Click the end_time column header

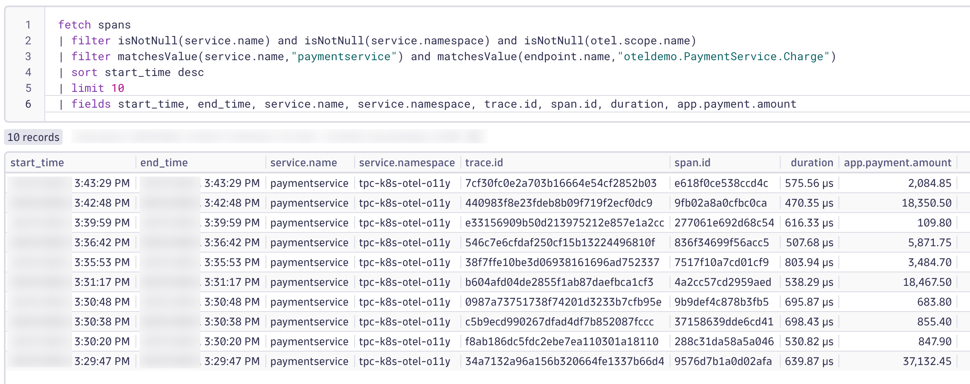[164, 162]
